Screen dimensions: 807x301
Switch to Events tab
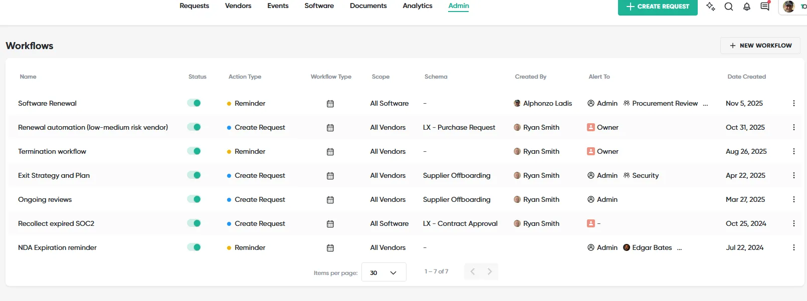[x=278, y=6]
